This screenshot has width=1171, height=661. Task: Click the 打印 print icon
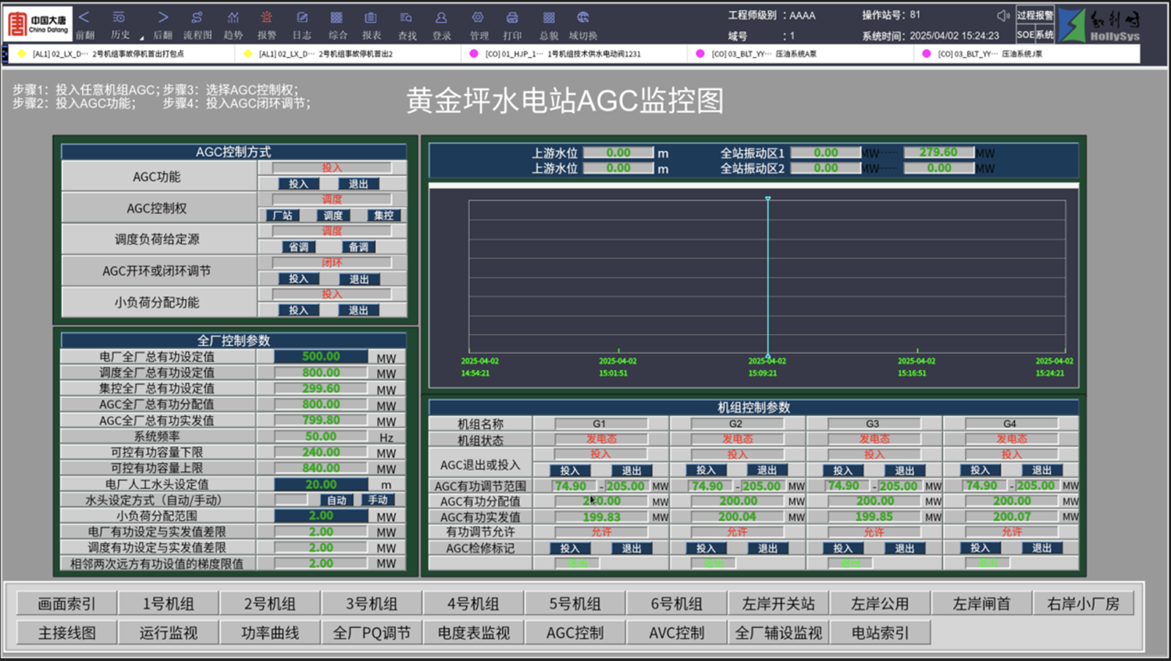(512, 18)
